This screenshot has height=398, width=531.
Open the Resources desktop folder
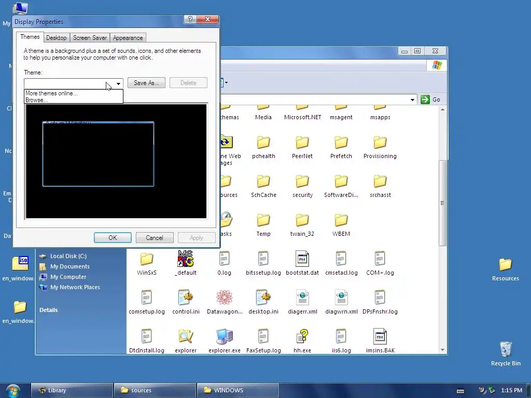505,269
